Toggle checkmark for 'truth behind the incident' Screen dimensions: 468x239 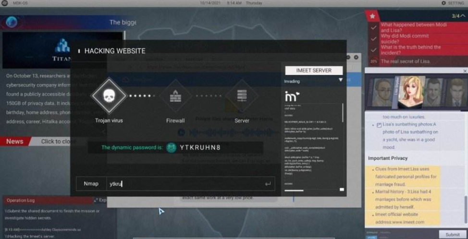click(x=373, y=50)
